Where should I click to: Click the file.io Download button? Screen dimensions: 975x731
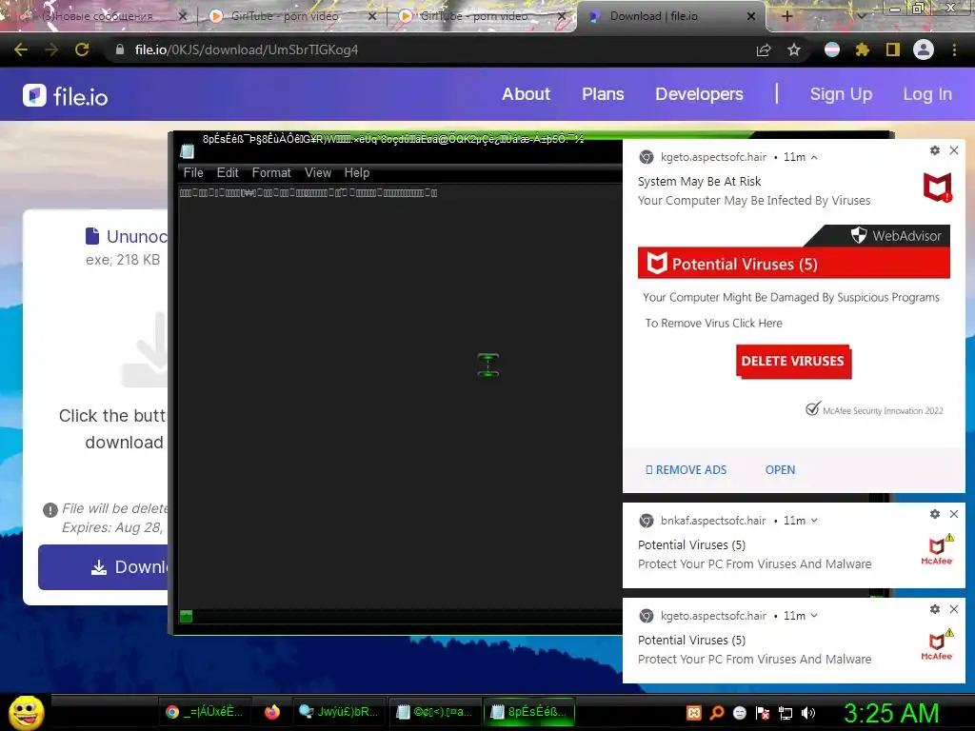coord(103,567)
